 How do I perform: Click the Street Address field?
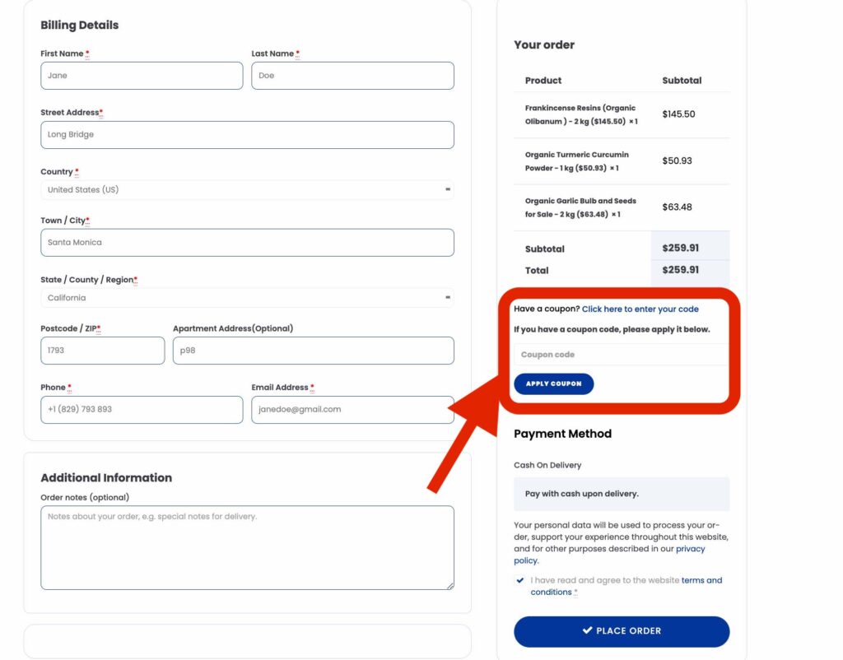(x=247, y=134)
